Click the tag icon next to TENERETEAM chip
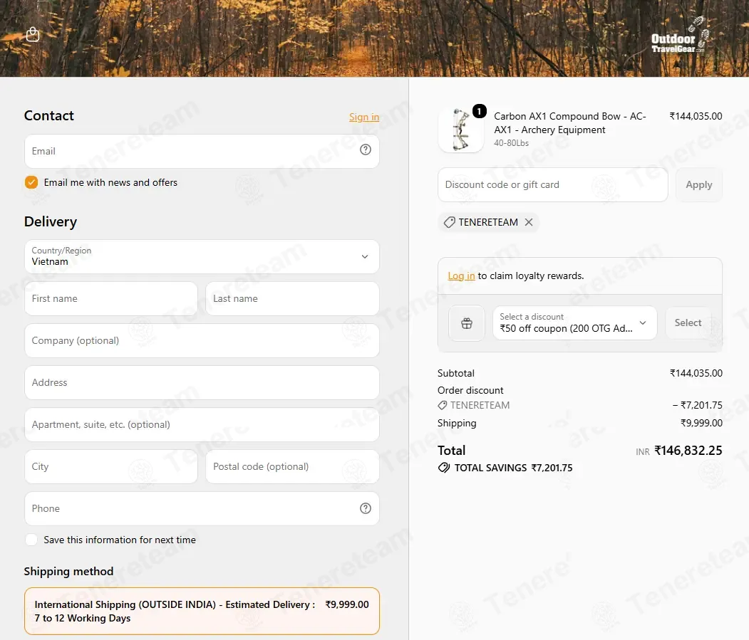The image size is (749, 640). pos(449,222)
